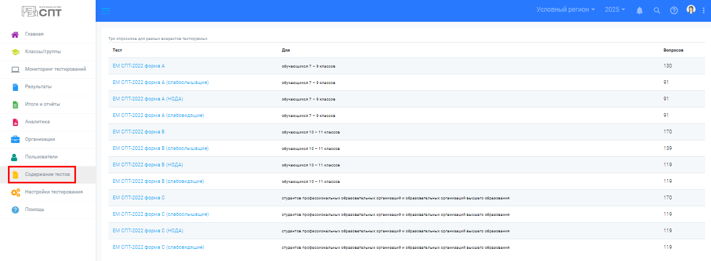Image resolution: width=711 pixels, height=261 pixels.
Task: Open Мониторинг тестирований menu item
Action: [55, 69]
